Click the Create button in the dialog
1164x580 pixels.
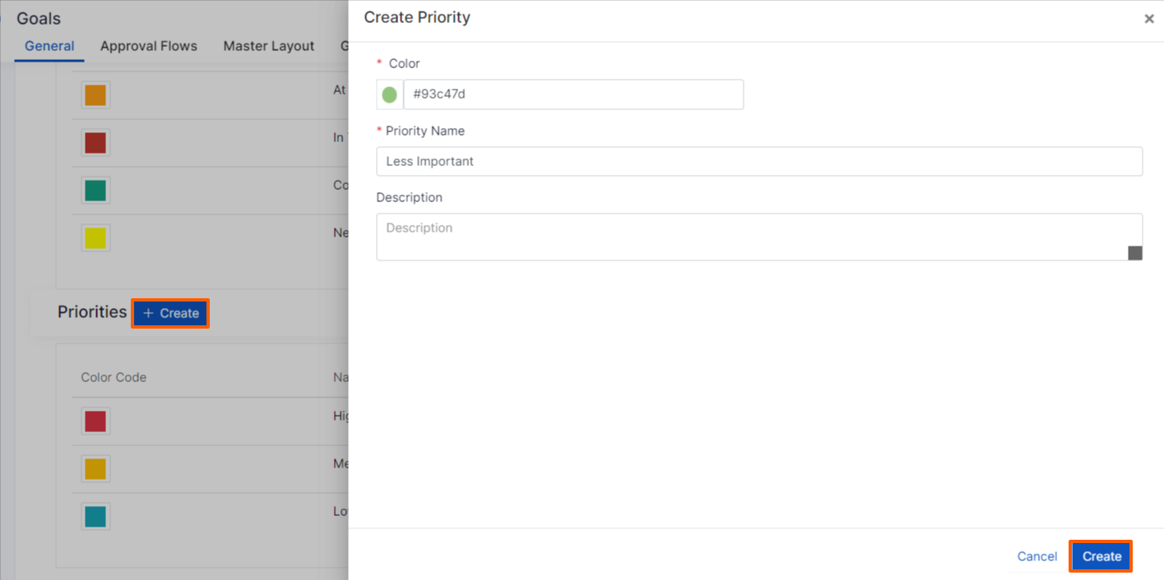coord(1101,556)
